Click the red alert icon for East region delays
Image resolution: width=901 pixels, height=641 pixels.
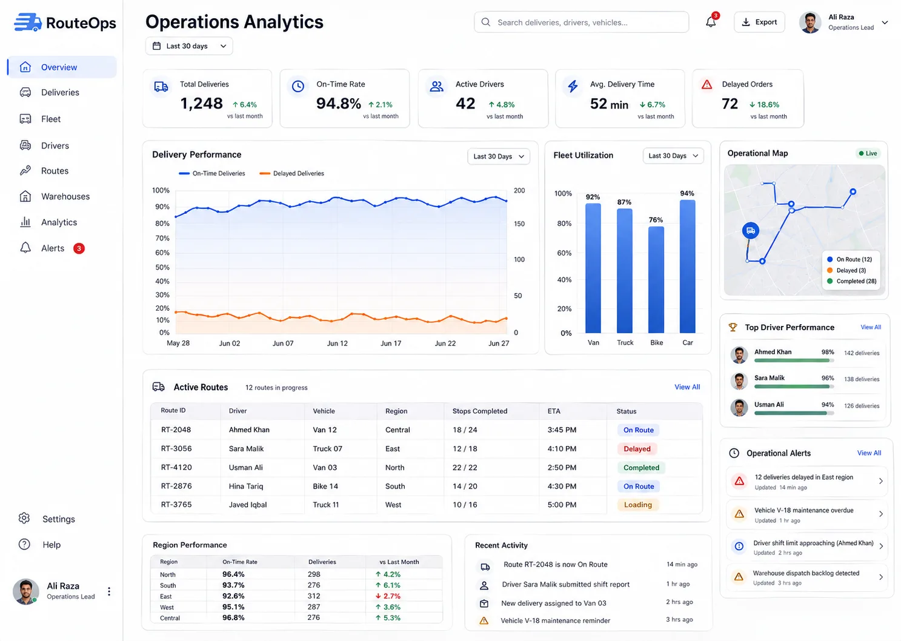pos(739,482)
